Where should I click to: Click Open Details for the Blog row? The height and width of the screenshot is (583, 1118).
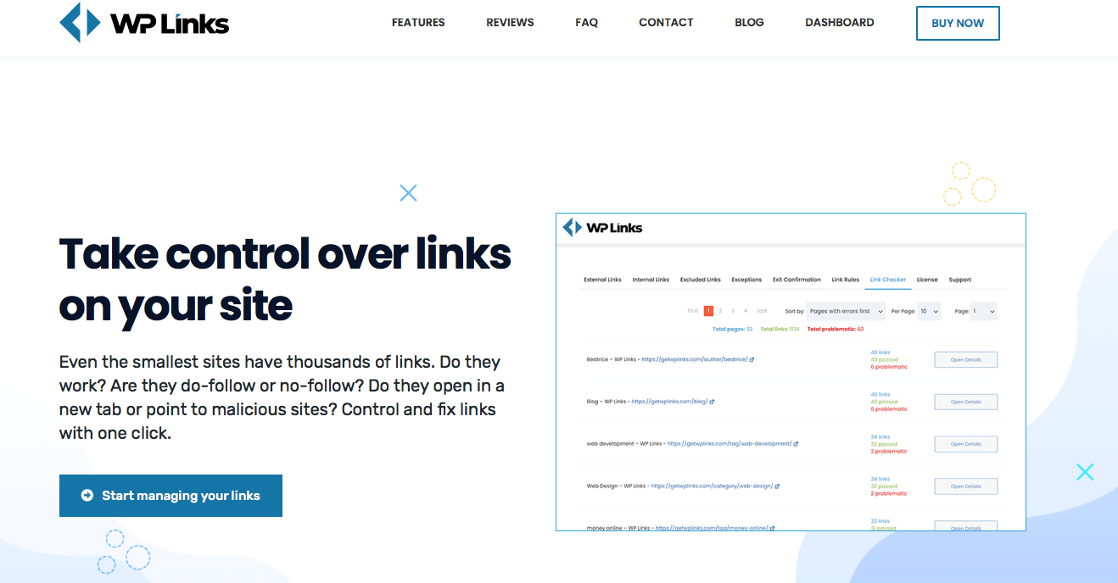965,402
